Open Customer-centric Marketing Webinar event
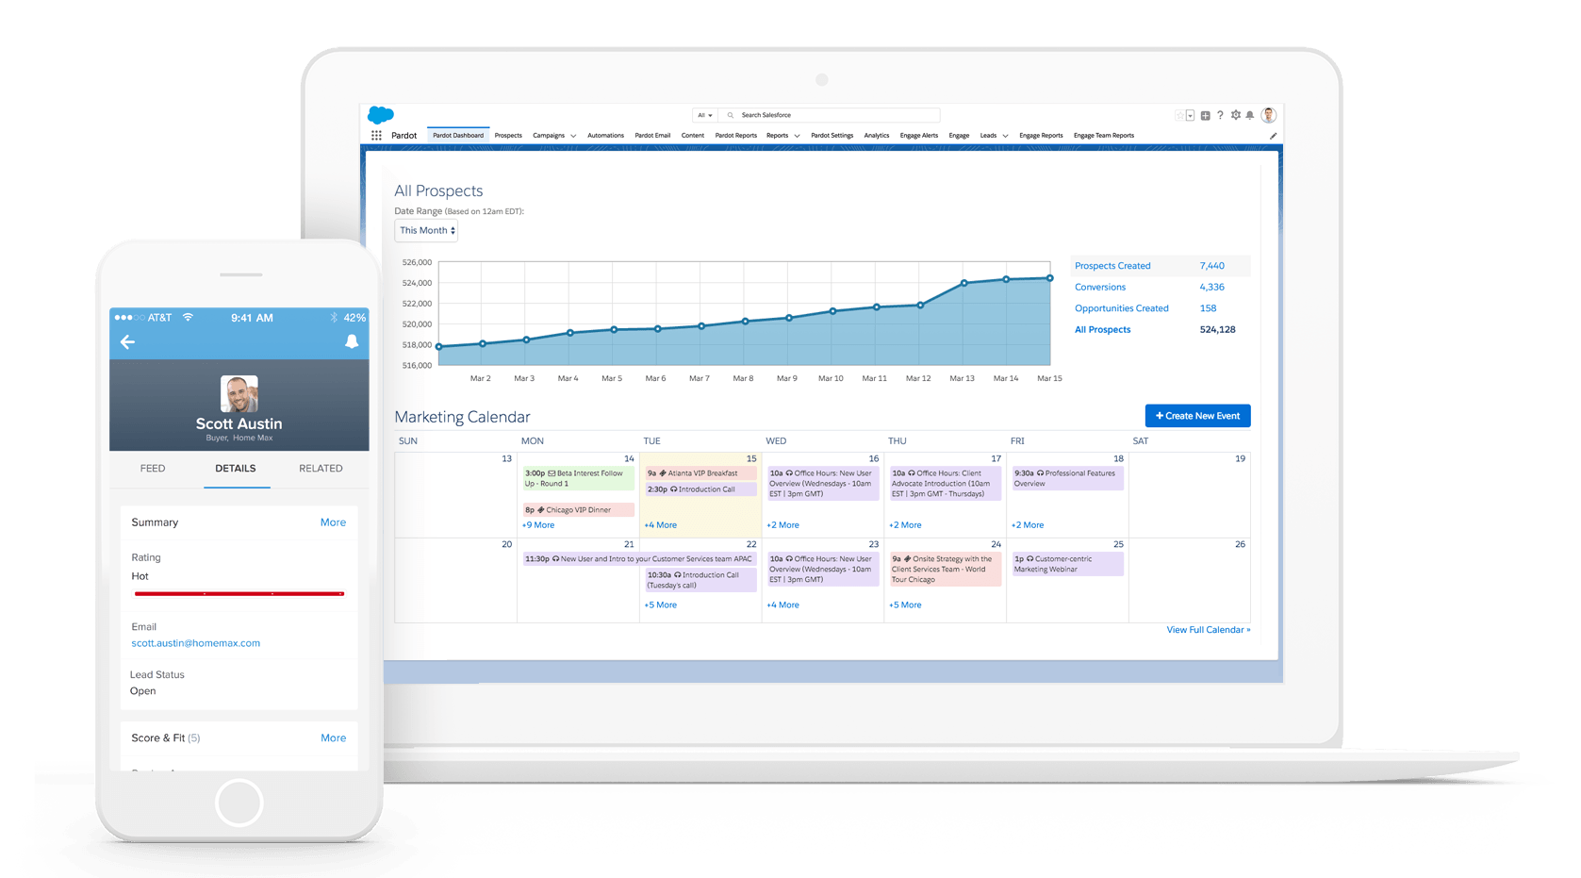This screenshot has width=1581, height=878. click(1067, 564)
